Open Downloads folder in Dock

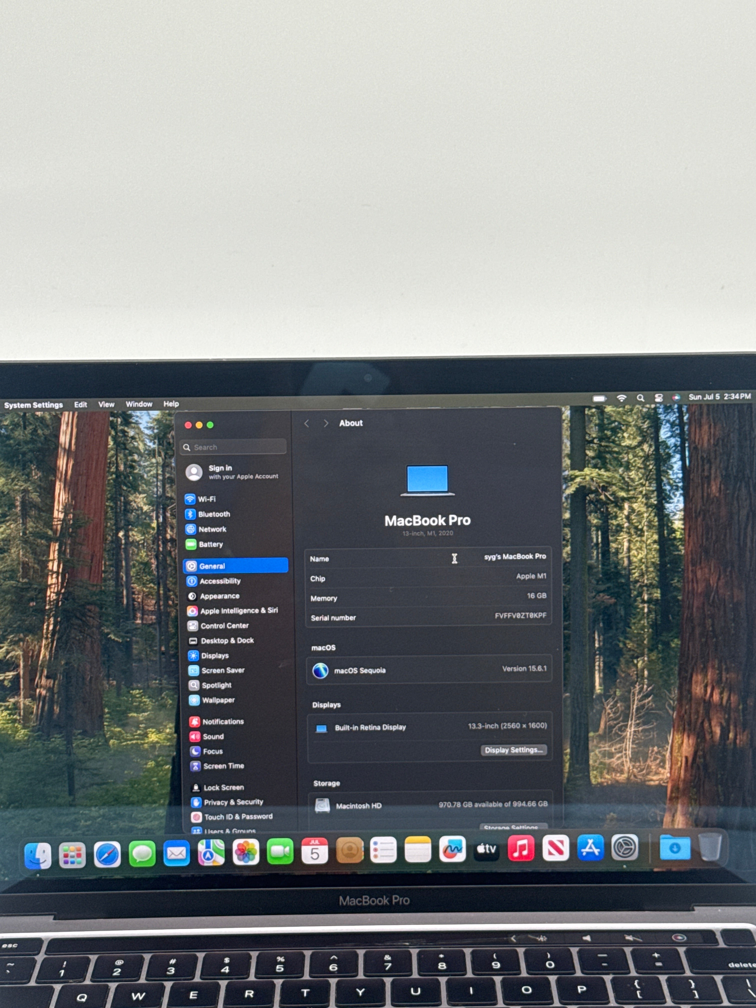tap(675, 847)
